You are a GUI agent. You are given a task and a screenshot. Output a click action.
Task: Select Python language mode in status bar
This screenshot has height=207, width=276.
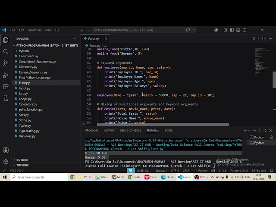[x=203, y=171]
